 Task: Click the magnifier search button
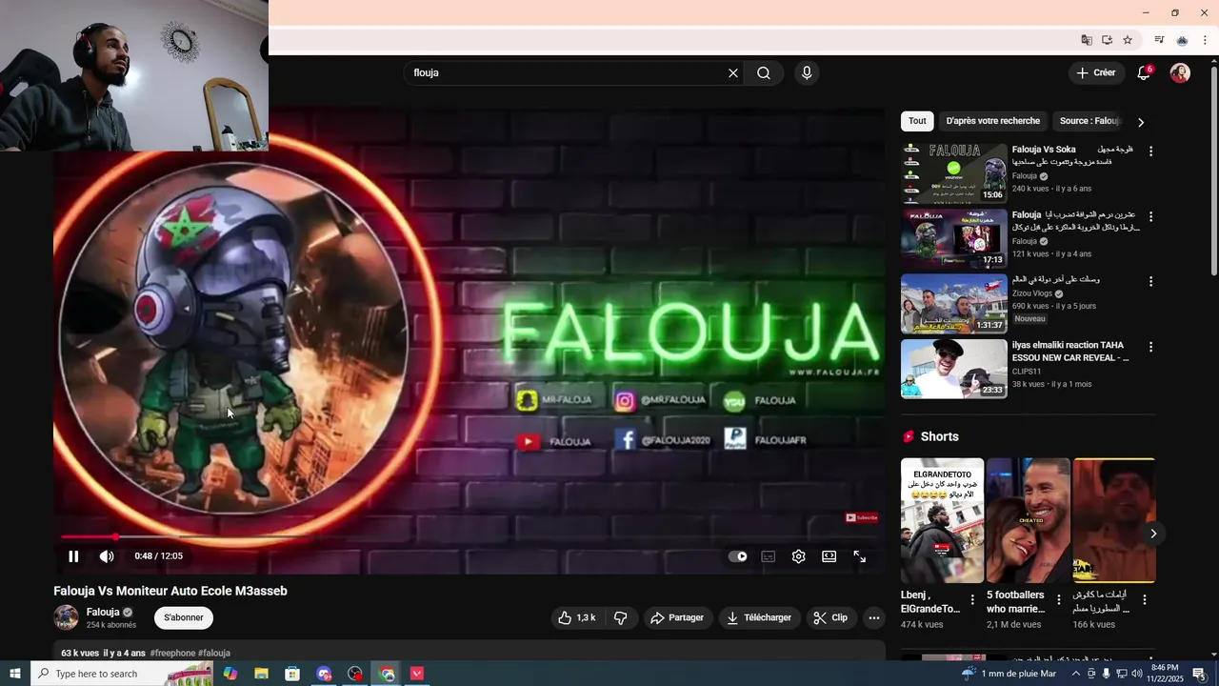(764, 73)
